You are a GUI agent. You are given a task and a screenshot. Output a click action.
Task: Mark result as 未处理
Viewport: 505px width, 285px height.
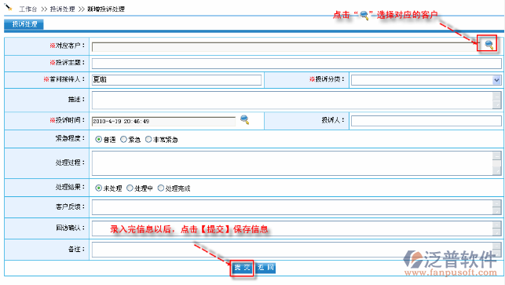tap(98, 188)
